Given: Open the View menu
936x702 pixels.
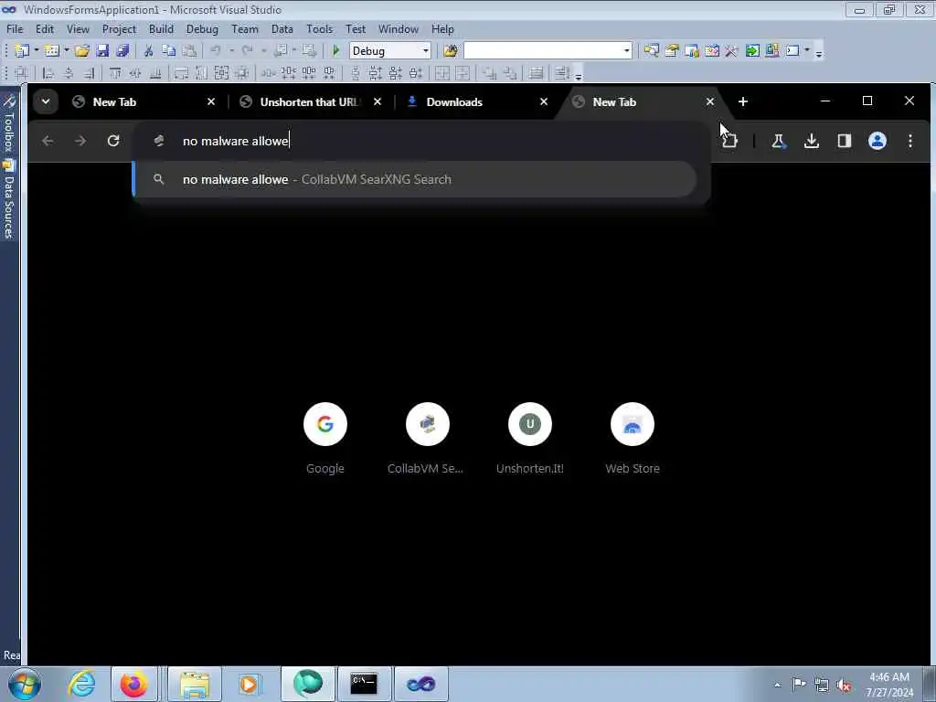Looking at the screenshot, I should click(x=79, y=29).
